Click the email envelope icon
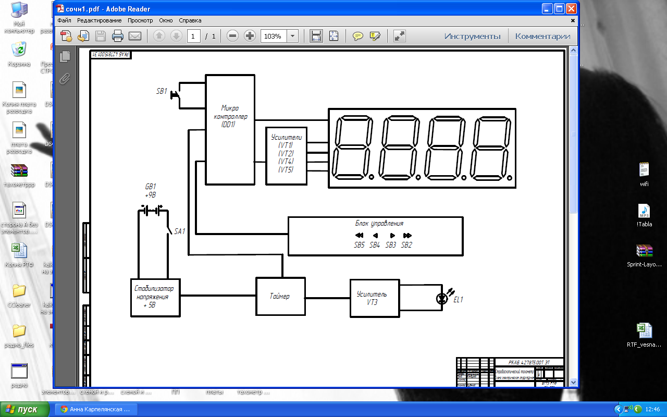This screenshot has height=417, width=667. click(x=135, y=36)
